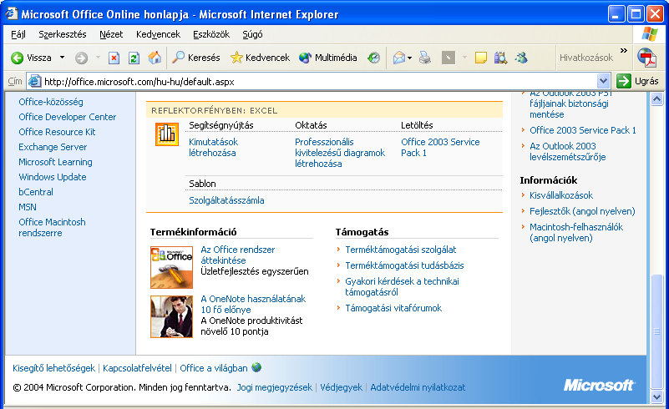Open the Exchange Server link
The height and width of the screenshot is (409, 669).
tap(53, 147)
